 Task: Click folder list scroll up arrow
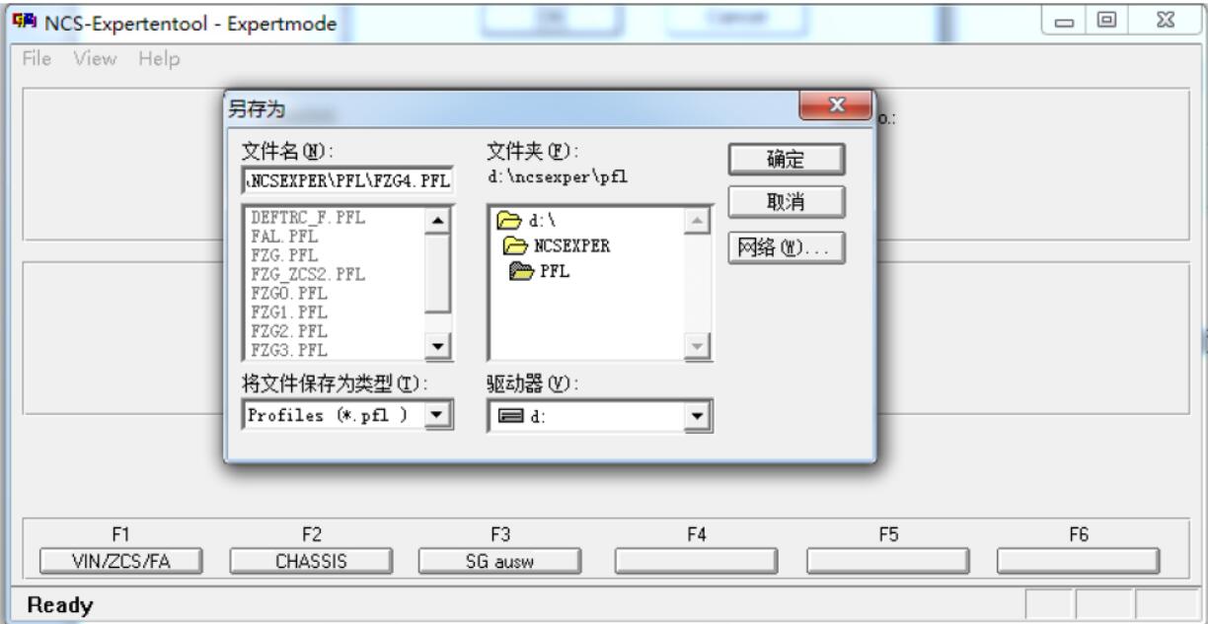coord(697,222)
